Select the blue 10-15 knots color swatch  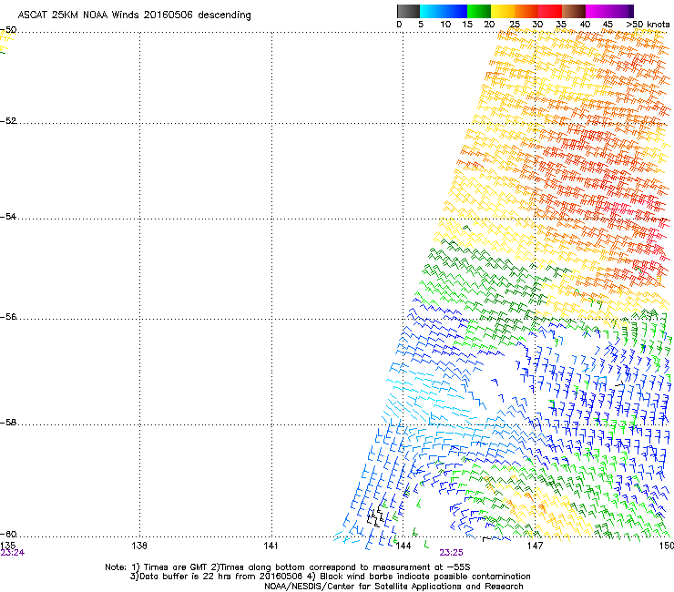pos(455,11)
